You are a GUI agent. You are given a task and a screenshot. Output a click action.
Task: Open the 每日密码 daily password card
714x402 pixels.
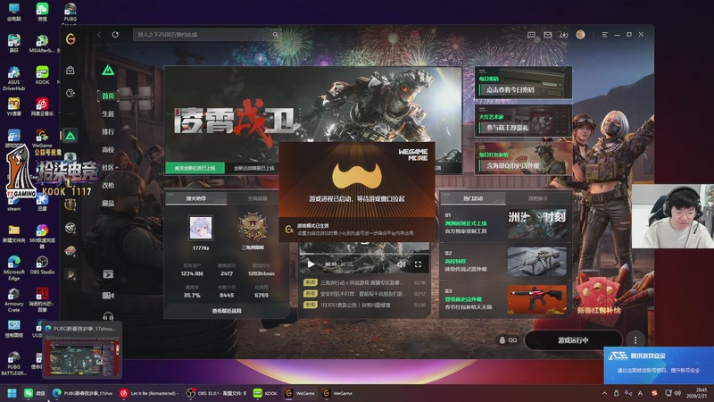(x=523, y=82)
